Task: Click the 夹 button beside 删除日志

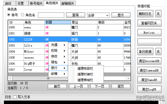Action: click(158, 14)
